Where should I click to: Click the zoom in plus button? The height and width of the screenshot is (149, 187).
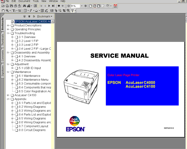click(85, 6)
